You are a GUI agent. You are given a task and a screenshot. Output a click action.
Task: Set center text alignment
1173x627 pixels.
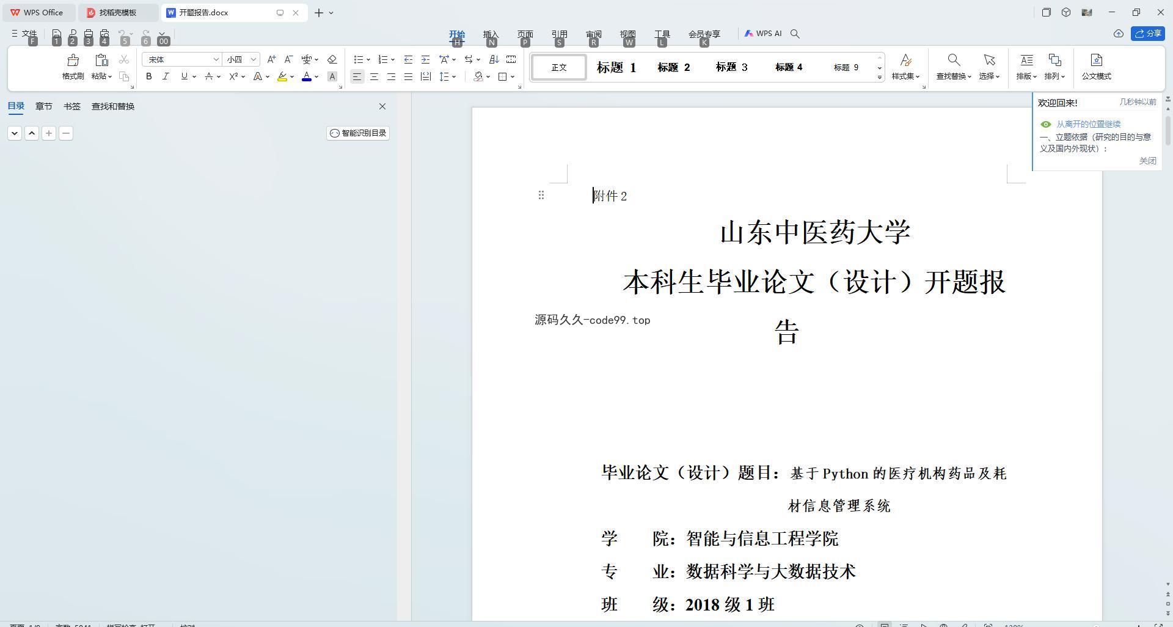(x=374, y=76)
